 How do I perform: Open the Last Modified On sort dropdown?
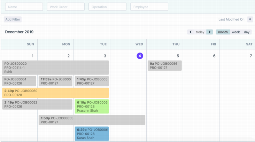(231, 19)
